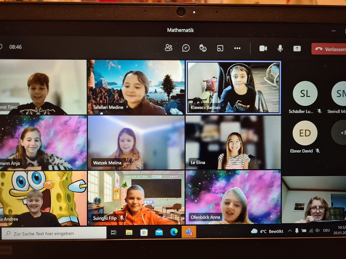
Task: Open the meeting chat
Action: [x=186, y=48]
